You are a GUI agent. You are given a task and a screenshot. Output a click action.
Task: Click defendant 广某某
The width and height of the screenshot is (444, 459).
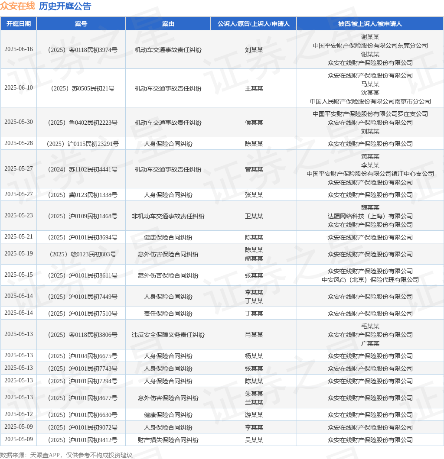370,344
